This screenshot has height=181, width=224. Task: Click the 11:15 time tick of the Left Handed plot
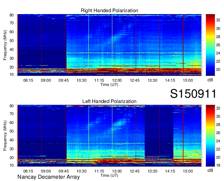pos(99,171)
